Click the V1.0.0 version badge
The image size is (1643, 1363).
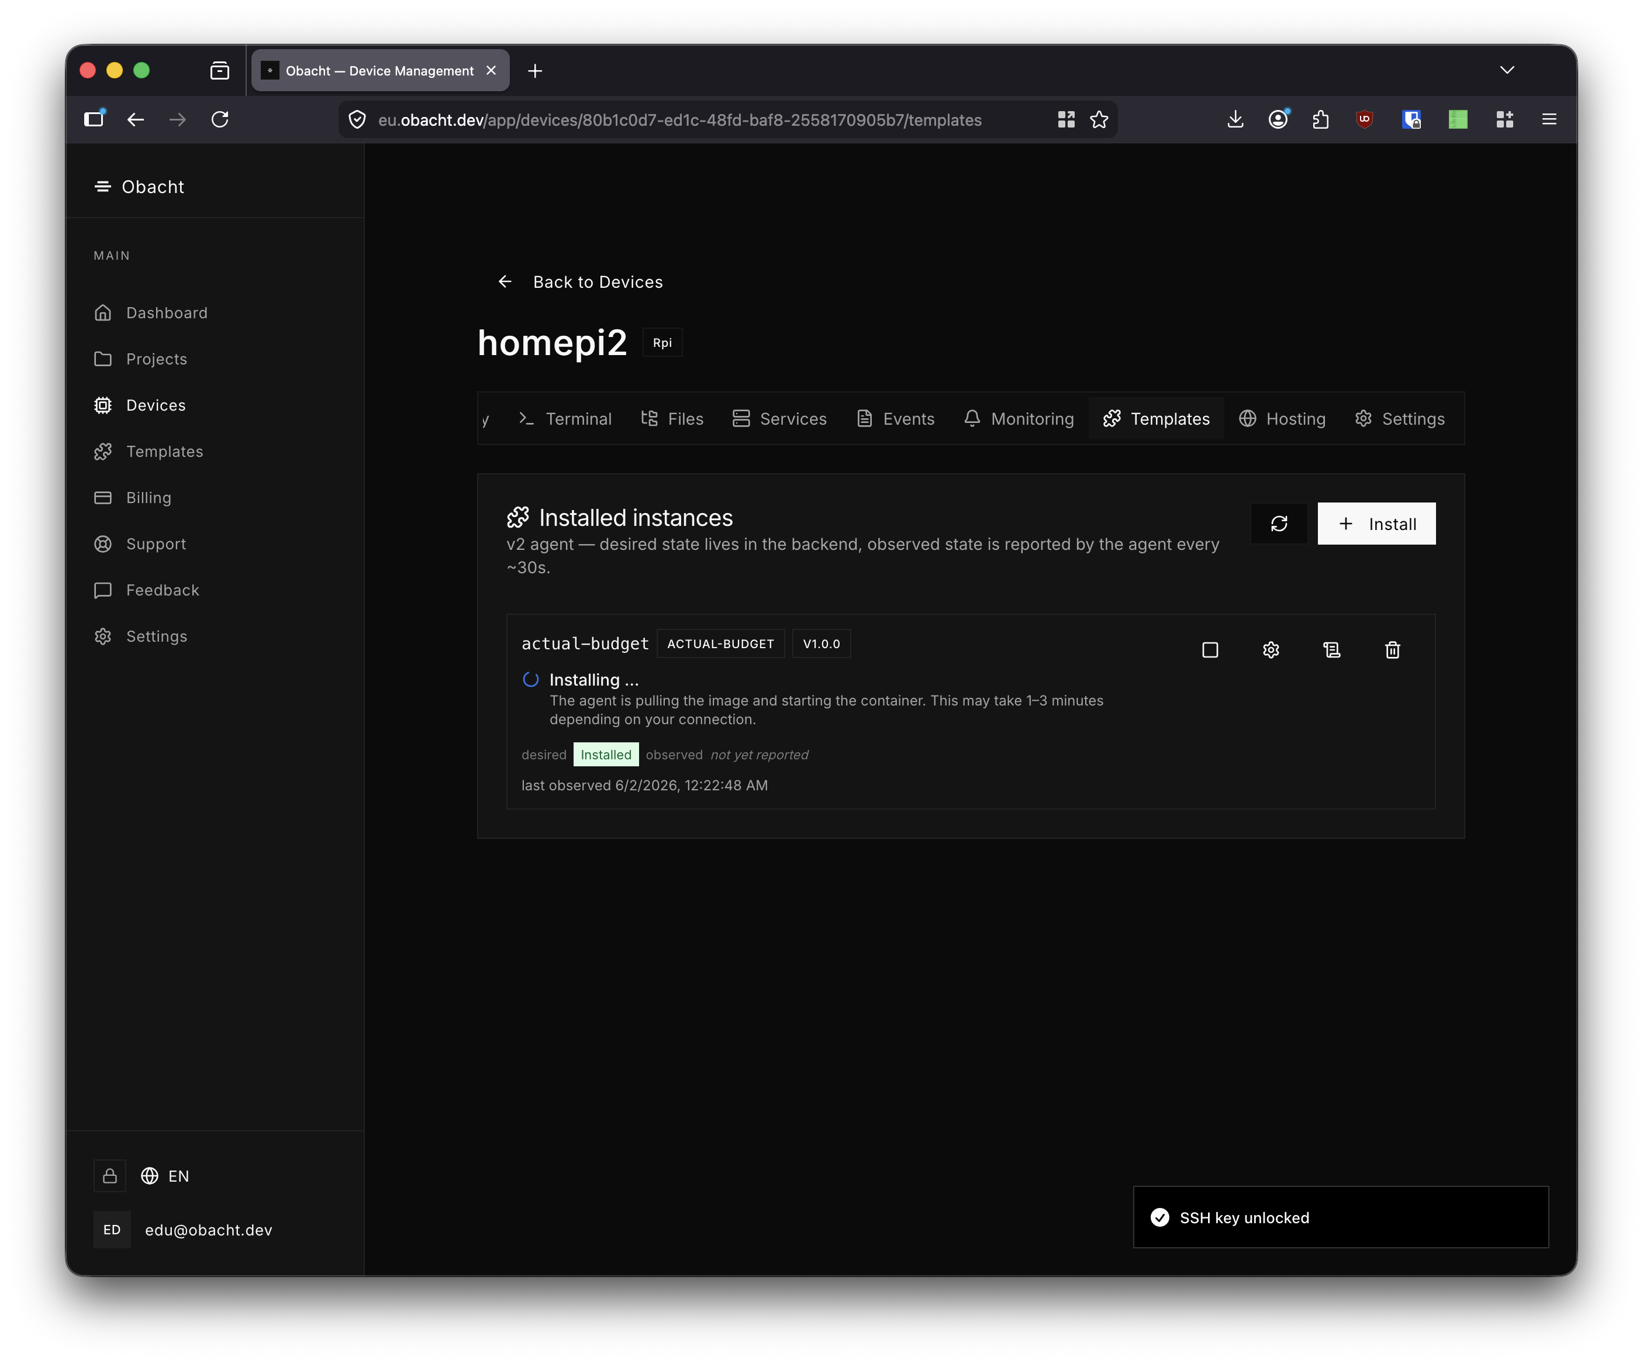click(x=821, y=643)
